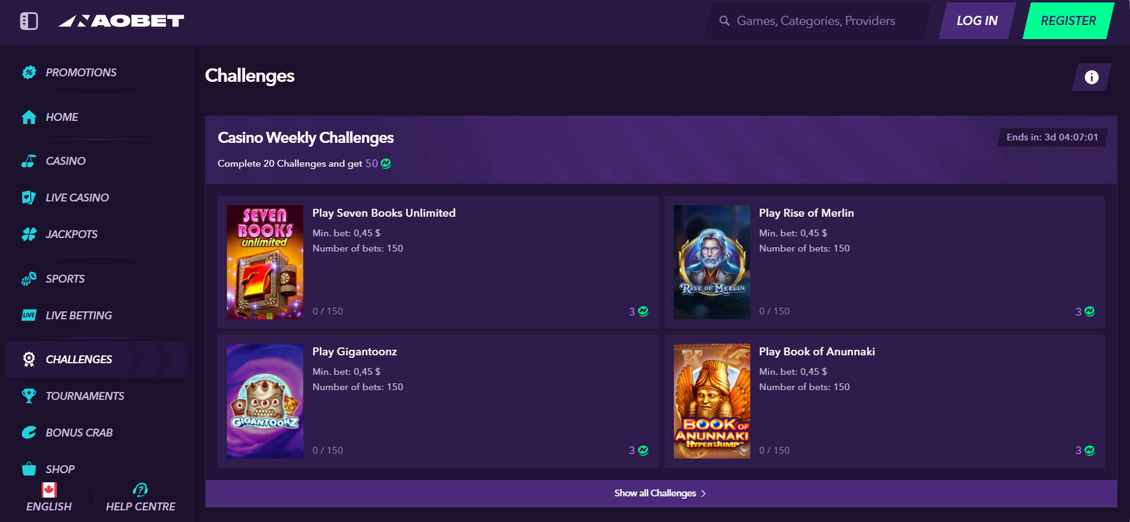This screenshot has width=1130, height=522.
Task: Change language via ENGLISH label
Action: pos(49,507)
